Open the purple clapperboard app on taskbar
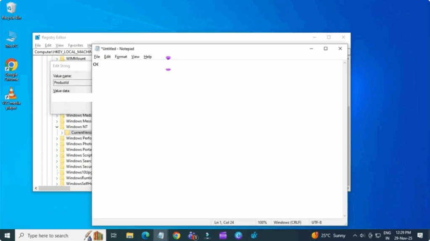This screenshot has height=241, width=430. [x=223, y=236]
